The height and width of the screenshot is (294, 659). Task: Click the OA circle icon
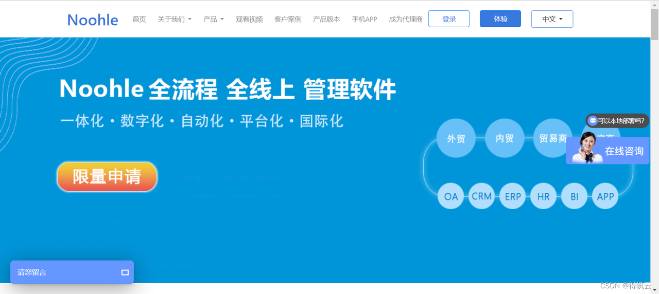[x=451, y=196]
